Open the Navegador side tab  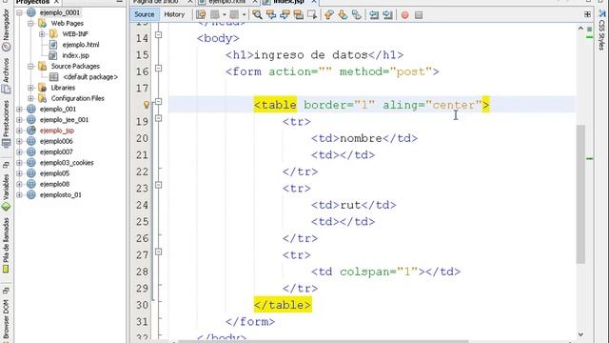tap(6, 30)
